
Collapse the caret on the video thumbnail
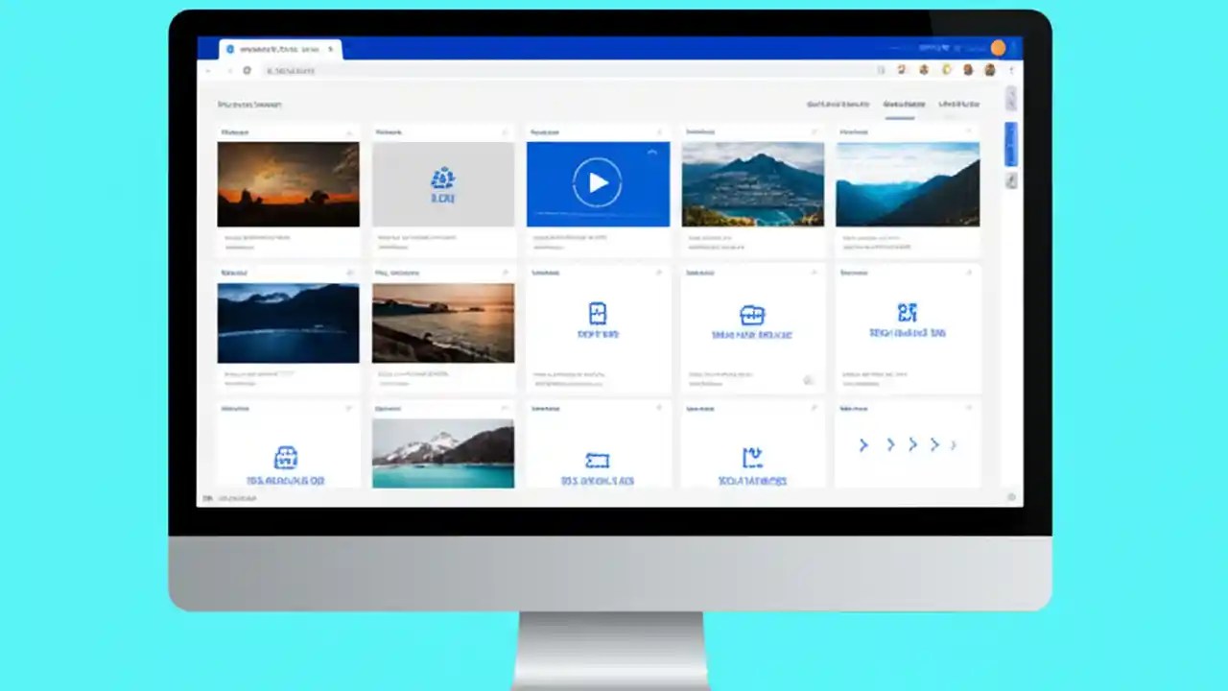pos(652,152)
